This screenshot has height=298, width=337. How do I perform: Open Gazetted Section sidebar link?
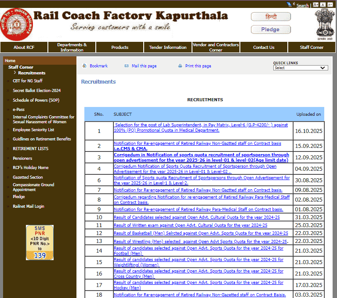[28, 177]
